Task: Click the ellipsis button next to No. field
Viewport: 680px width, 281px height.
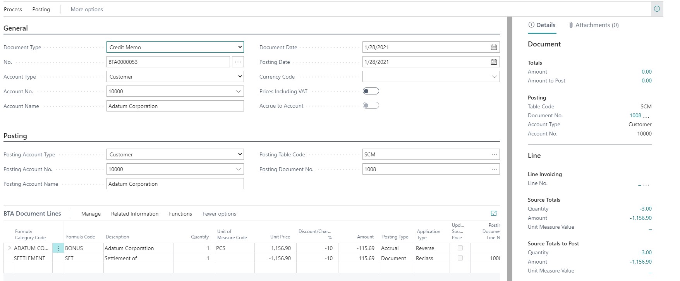Action: [238, 62]
